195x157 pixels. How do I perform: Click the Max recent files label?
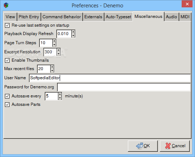pyautogui.click(x=19, y=69)
